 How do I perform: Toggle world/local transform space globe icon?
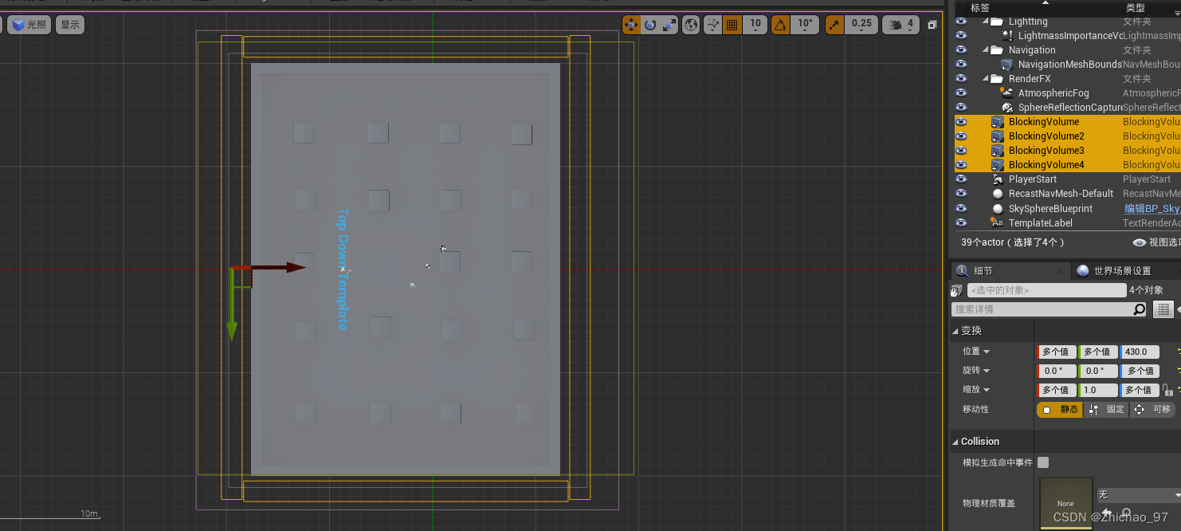click(690, 24)
